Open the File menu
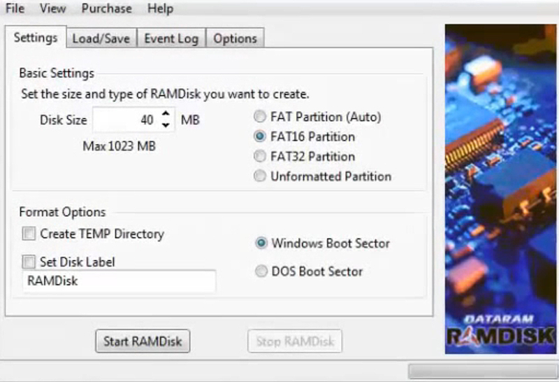The width and height of the screenshot is (559, 382). [15, 8]
